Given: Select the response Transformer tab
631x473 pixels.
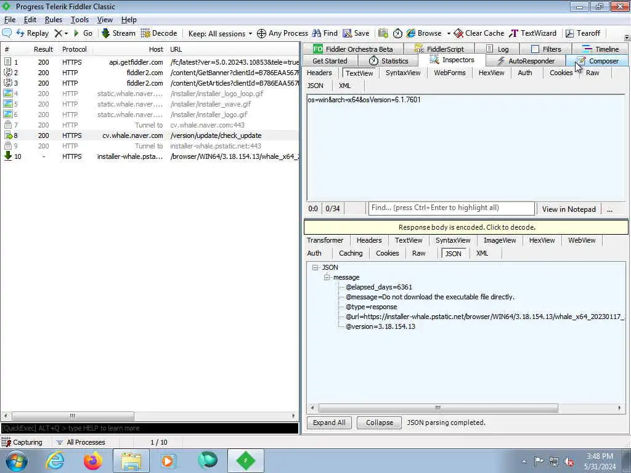Looking at the screenshot, I should click(325, 240).
